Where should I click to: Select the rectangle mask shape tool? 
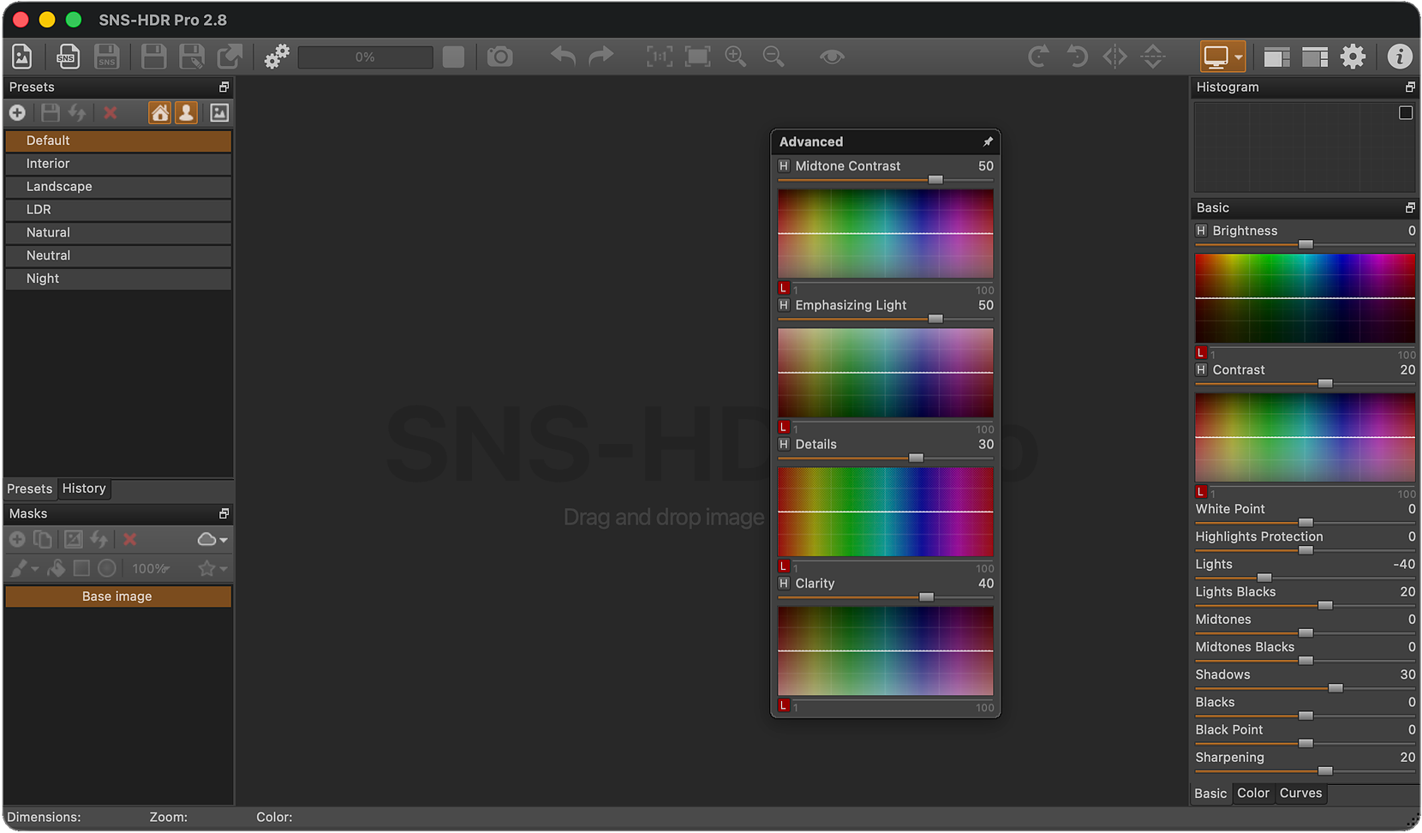pos(81,568)
